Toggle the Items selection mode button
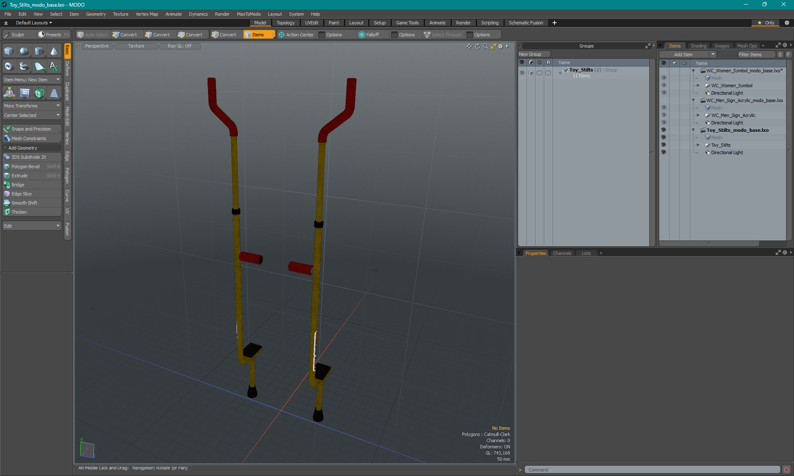Screen dimensions: 794x476 259,35
